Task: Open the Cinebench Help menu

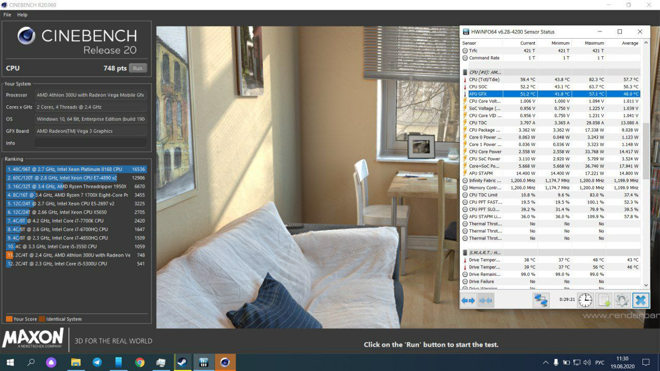Action: (x=22, y=15)
